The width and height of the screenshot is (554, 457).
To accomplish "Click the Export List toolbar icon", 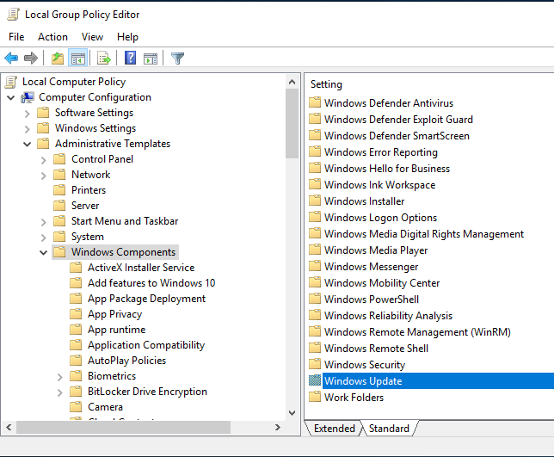I will 104,58.
